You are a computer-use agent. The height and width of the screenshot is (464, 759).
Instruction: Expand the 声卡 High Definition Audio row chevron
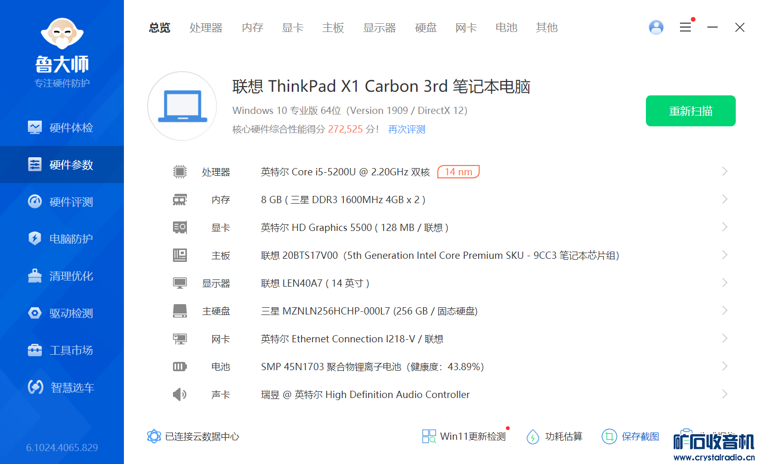click(724, 394)
